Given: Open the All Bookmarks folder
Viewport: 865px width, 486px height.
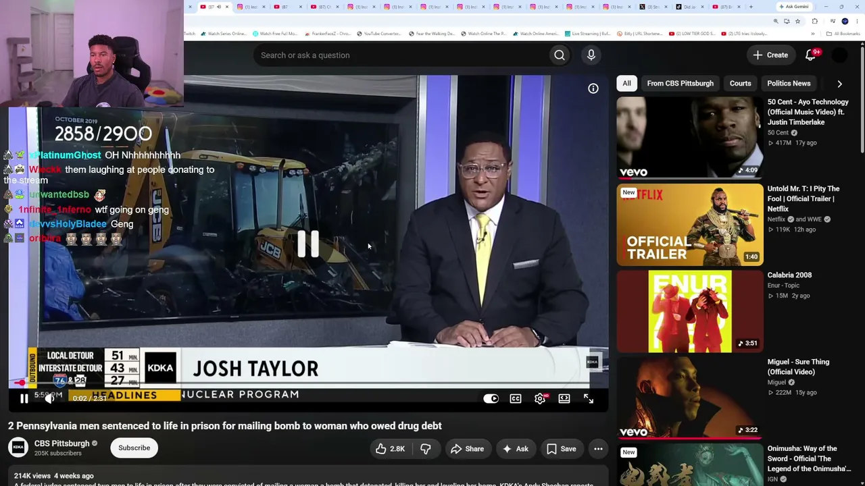Looking at the screenshot, I should (x=843, y=34).
